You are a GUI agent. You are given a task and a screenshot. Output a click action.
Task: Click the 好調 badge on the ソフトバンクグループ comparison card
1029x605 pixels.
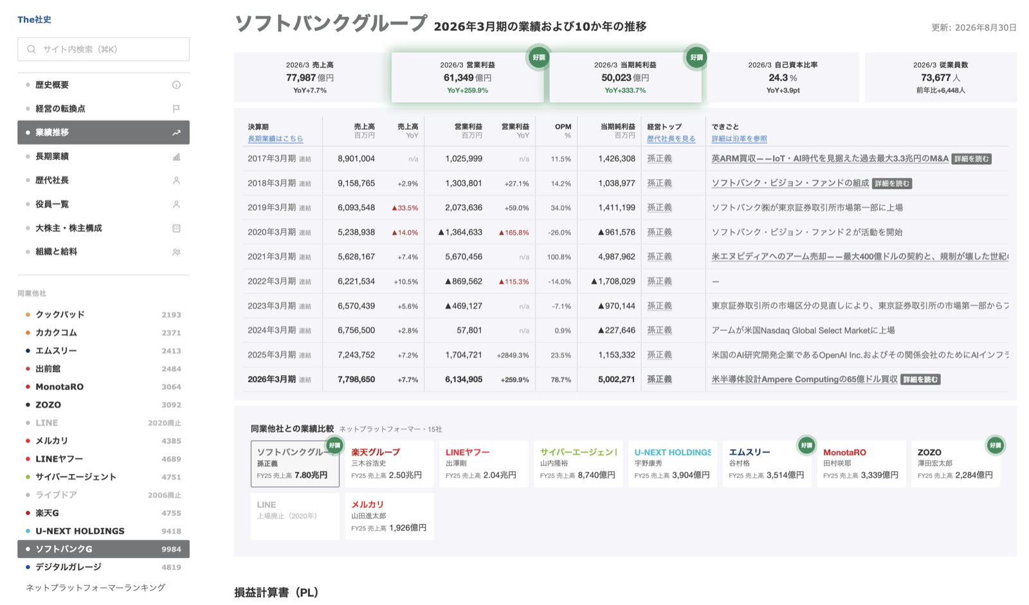pyautogui.click(x=334, y=445)
